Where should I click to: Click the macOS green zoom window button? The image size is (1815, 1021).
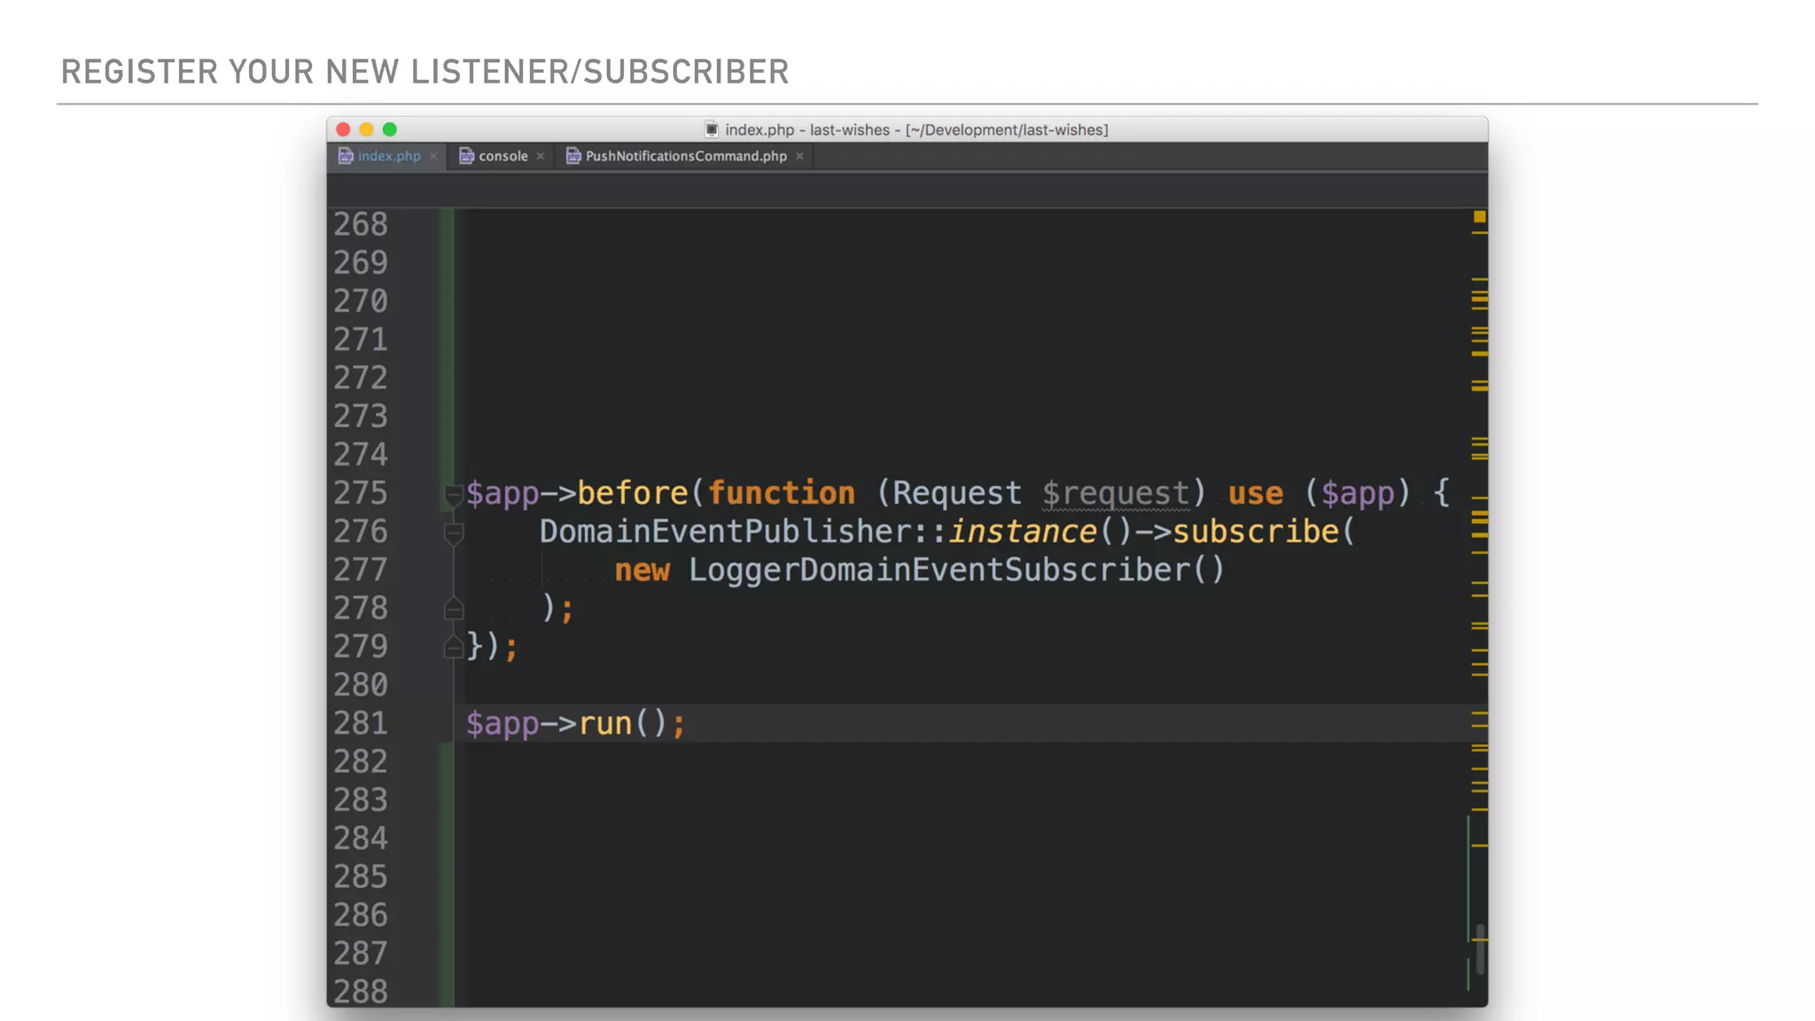coord(390,129)
